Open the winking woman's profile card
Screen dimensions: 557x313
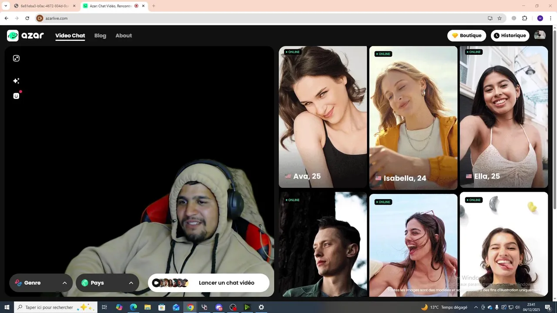coord(504,244)
